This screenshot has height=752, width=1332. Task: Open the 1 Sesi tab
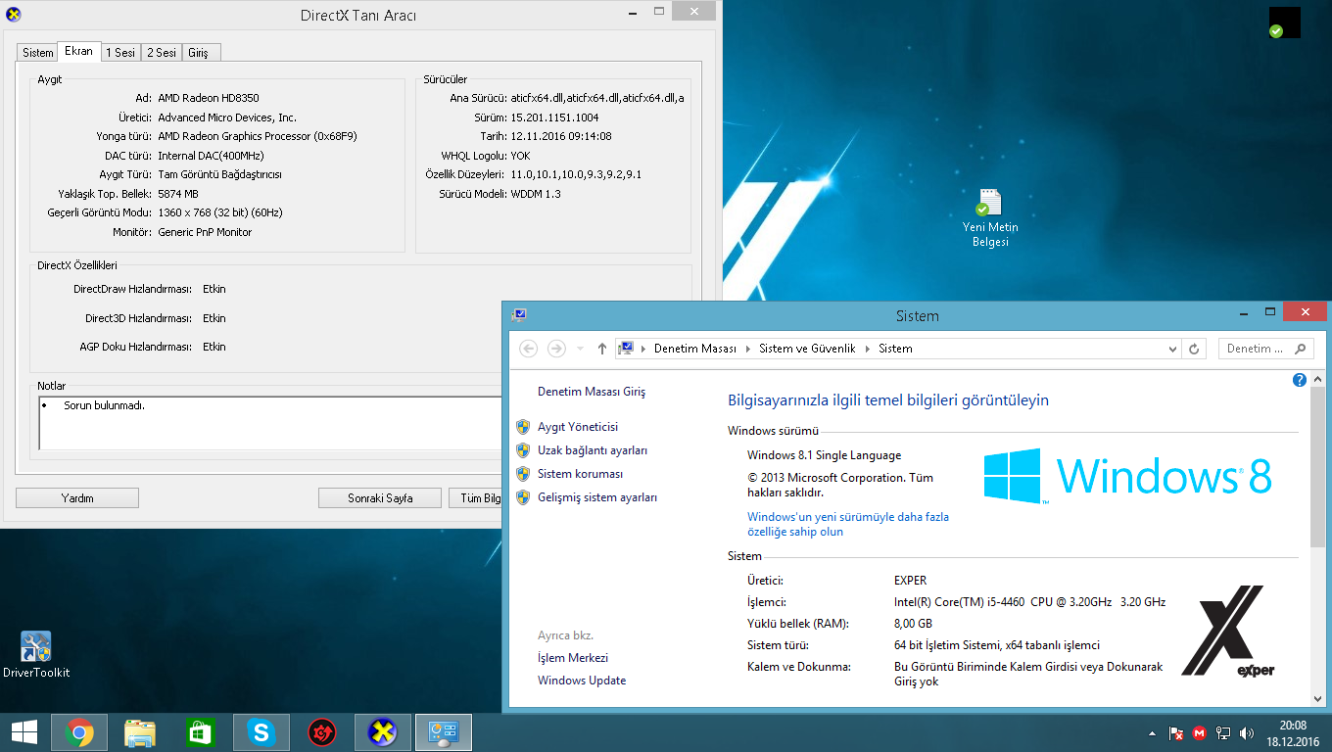[120, 53]
